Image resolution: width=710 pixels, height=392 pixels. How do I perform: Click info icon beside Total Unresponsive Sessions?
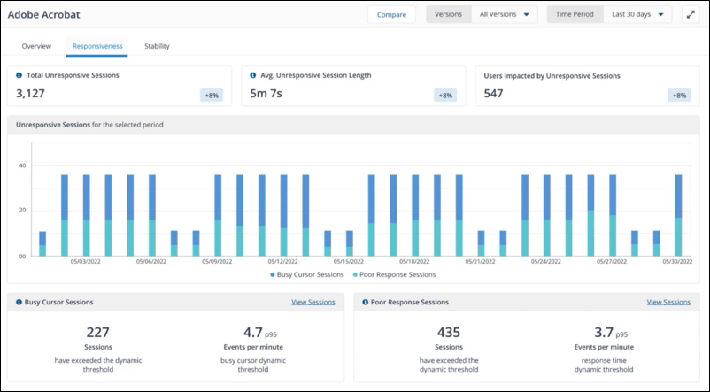click(x=19, y=75)
